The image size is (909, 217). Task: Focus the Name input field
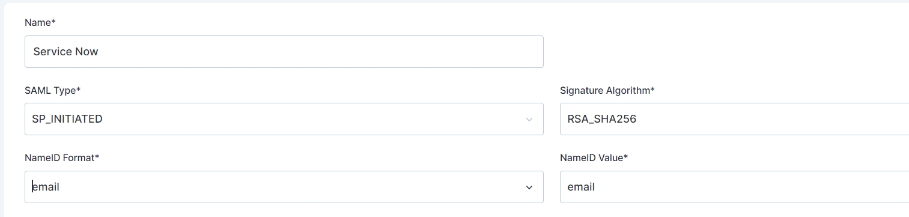tap(284, 52)
